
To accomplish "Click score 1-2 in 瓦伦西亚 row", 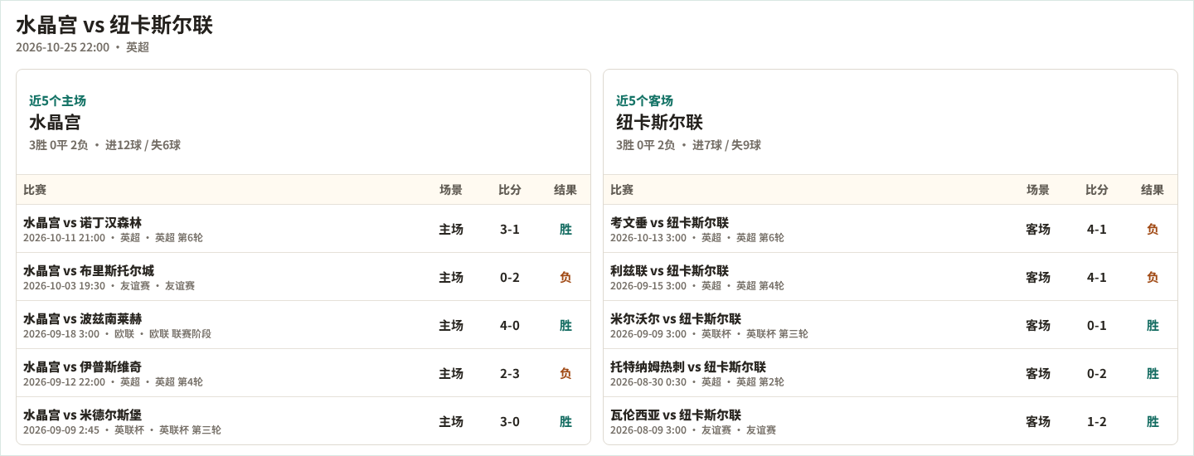I will click(1097, 421).
